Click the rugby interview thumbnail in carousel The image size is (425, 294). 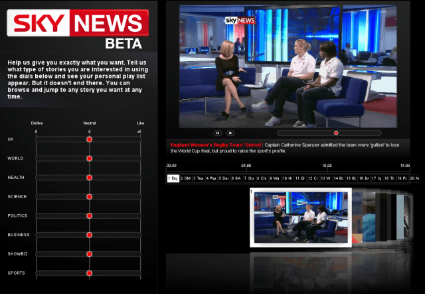point(300,218)
